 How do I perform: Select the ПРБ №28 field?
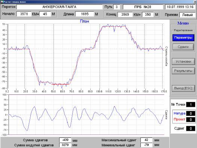pyautogui.click(x=143, y=7)
